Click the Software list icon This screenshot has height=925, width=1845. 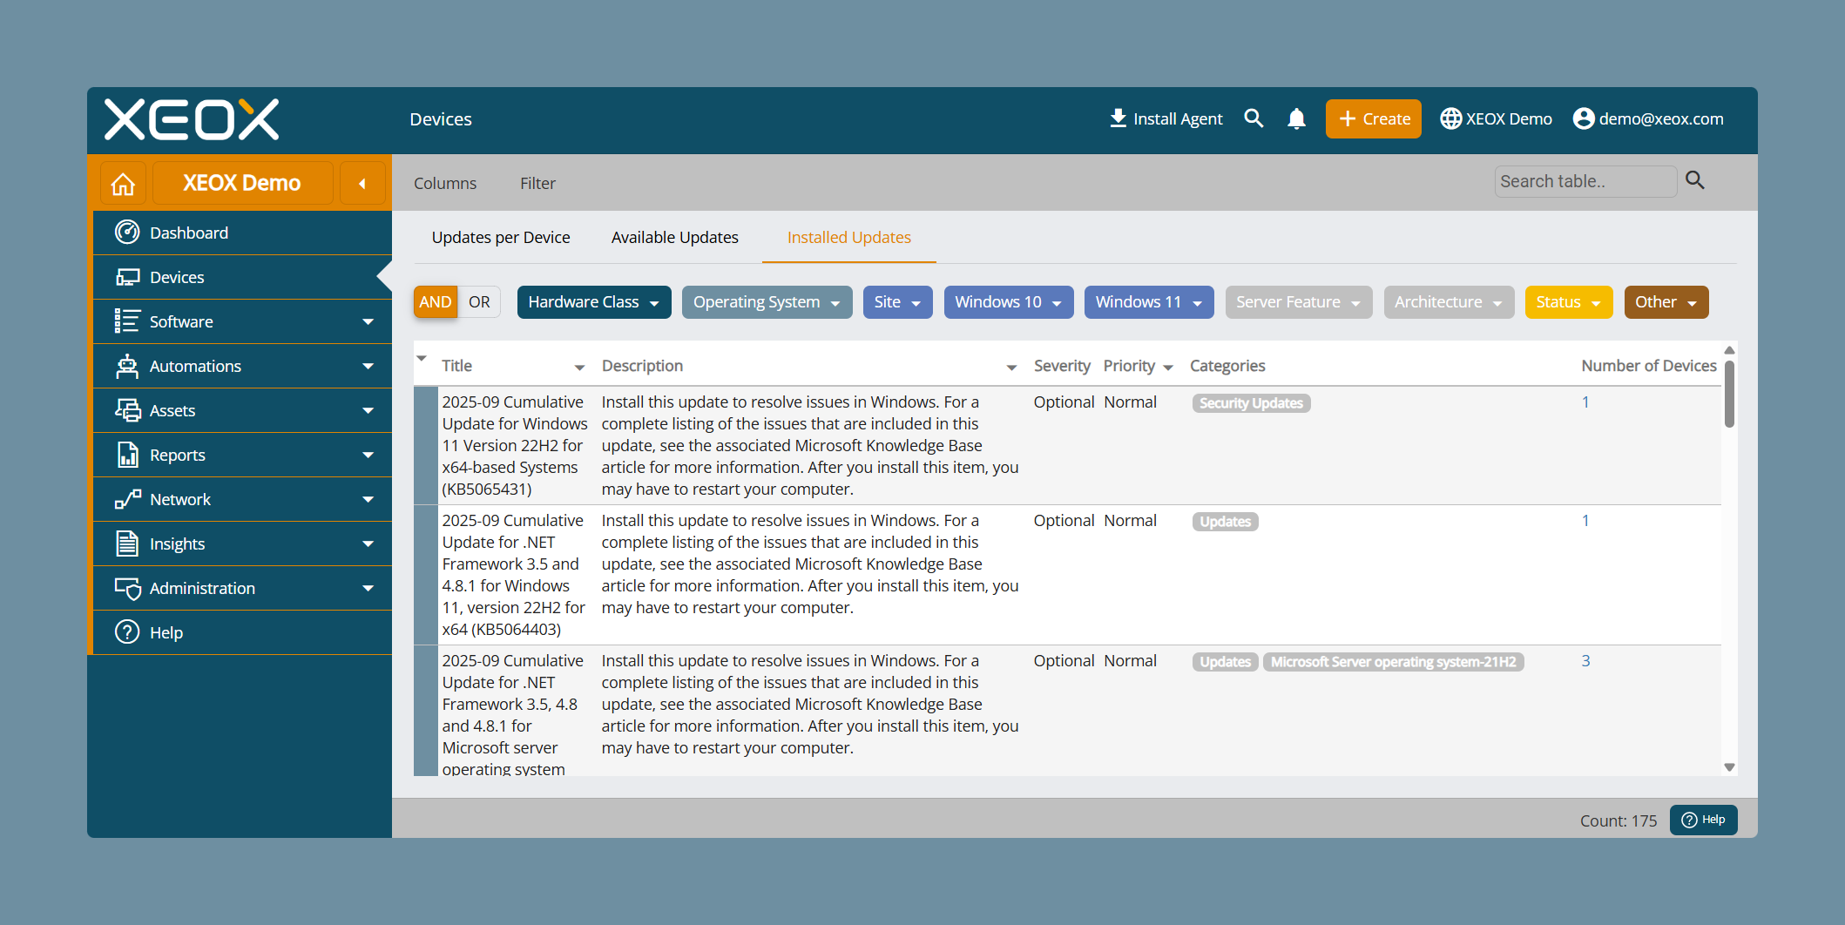coord(127,321)
